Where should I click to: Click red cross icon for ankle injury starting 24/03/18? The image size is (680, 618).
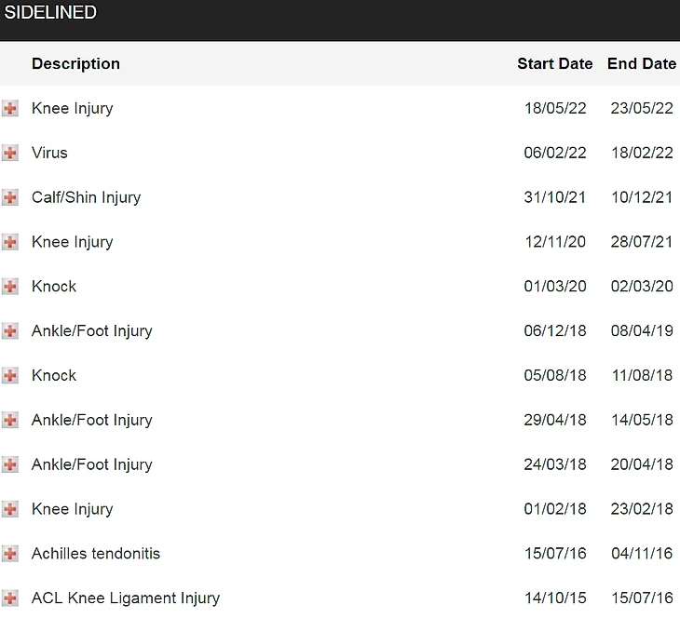coord(10,464)
